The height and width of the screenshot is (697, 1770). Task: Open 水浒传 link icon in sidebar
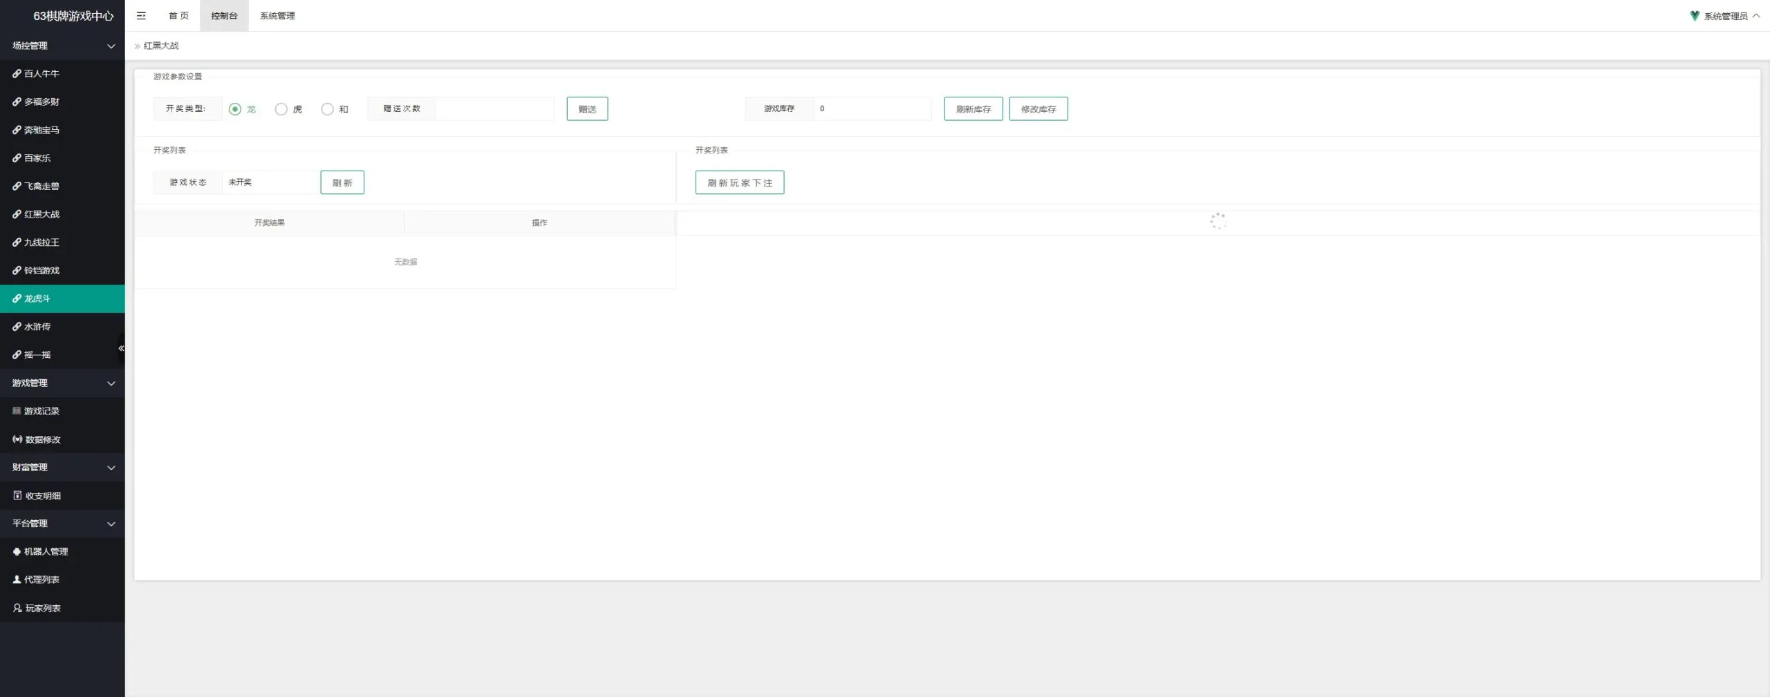(x=17, y=326)
